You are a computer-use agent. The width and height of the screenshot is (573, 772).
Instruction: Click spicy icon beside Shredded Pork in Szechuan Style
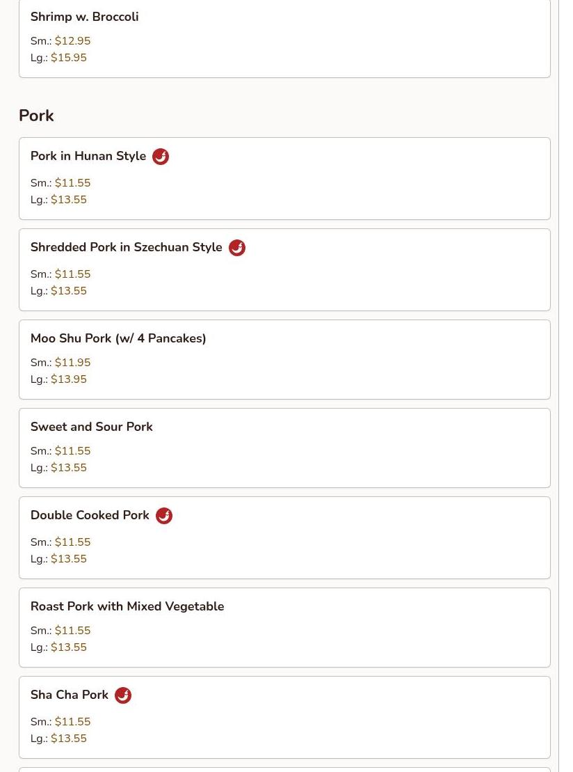click(237, 248)
